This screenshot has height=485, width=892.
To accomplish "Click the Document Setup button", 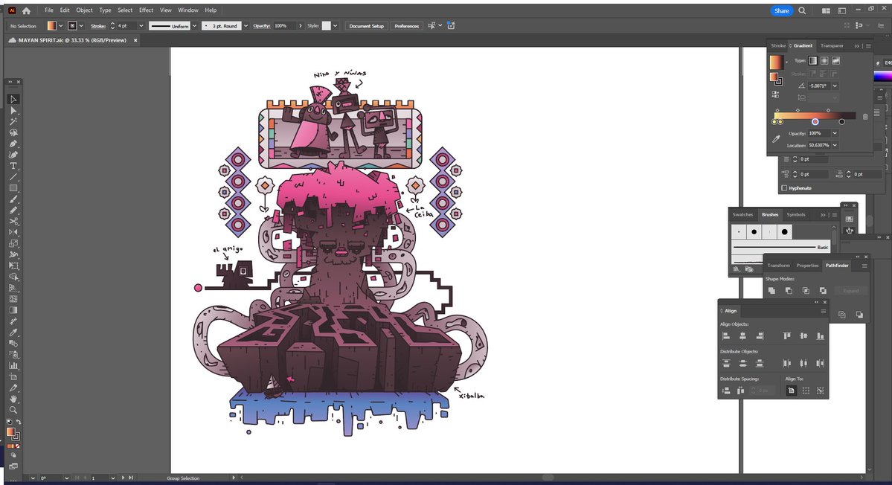I will pos(366,26).
